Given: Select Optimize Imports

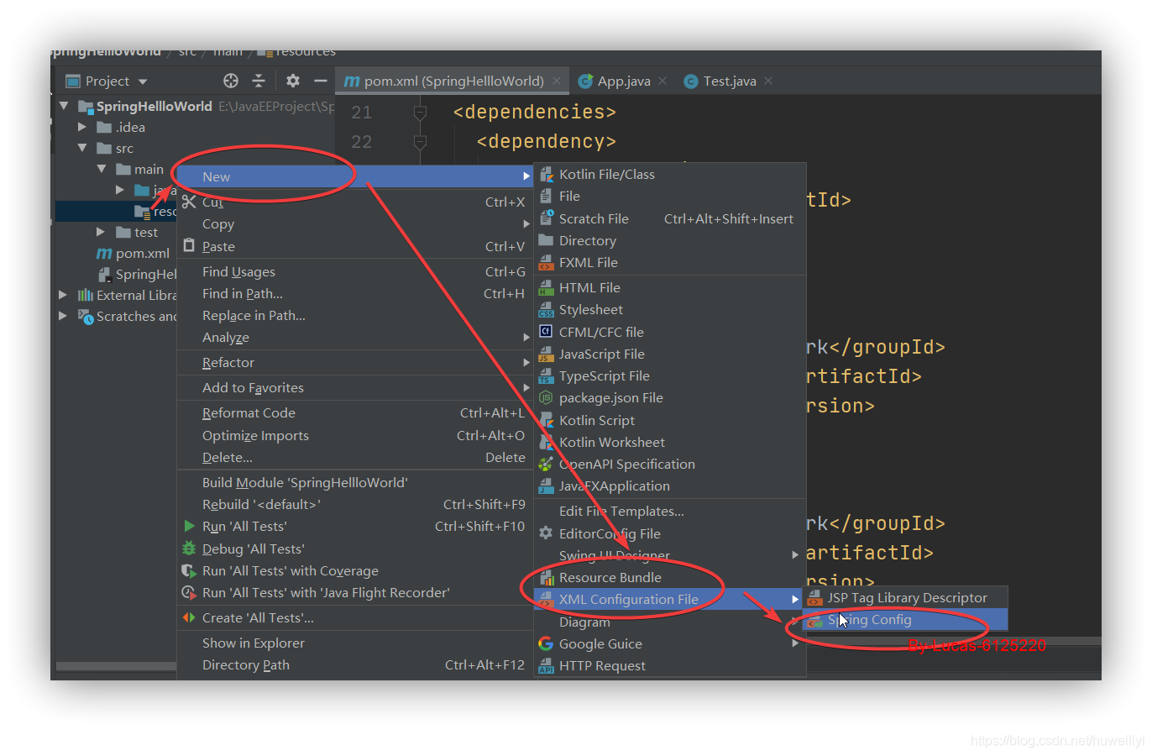Looking at the screenshot, I should [x=355, y=435].
